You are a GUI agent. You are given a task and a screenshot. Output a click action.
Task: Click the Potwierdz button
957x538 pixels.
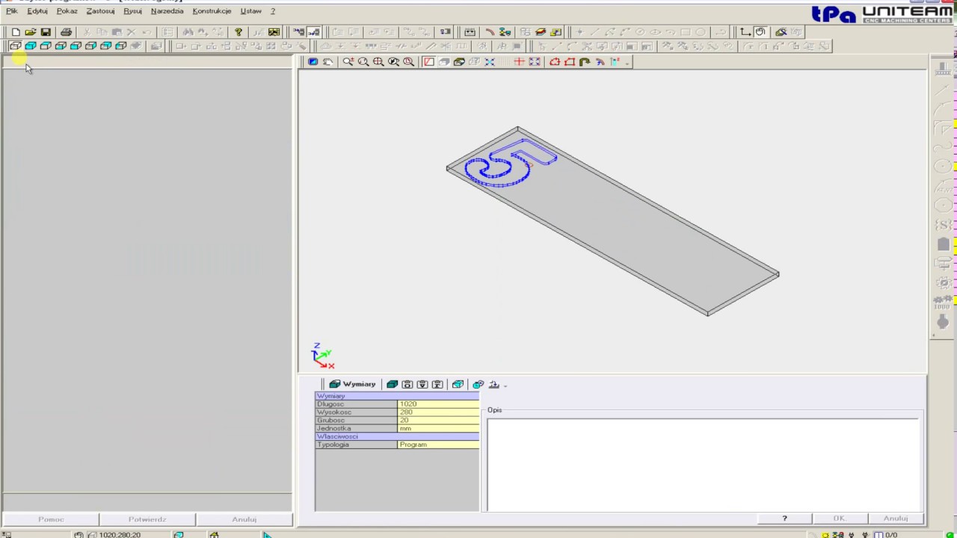click(x=147, y=519)
